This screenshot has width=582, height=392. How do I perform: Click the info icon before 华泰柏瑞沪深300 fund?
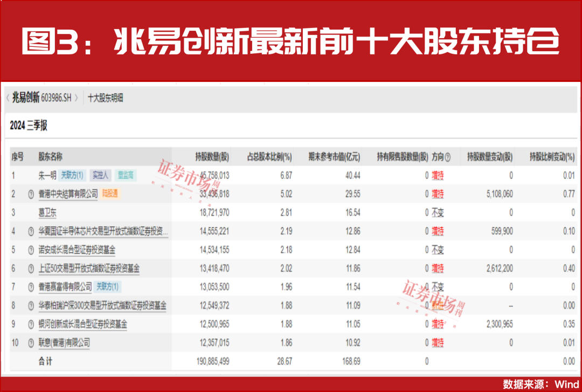pos(31,306)
